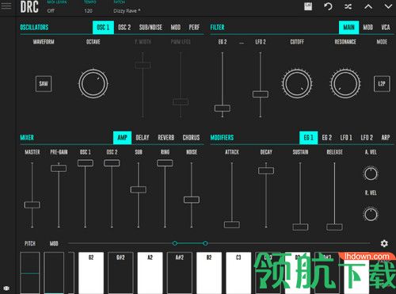Select the LFO 2 modifier tab
The image size is (396, 294).
click(x=367, y=138)
